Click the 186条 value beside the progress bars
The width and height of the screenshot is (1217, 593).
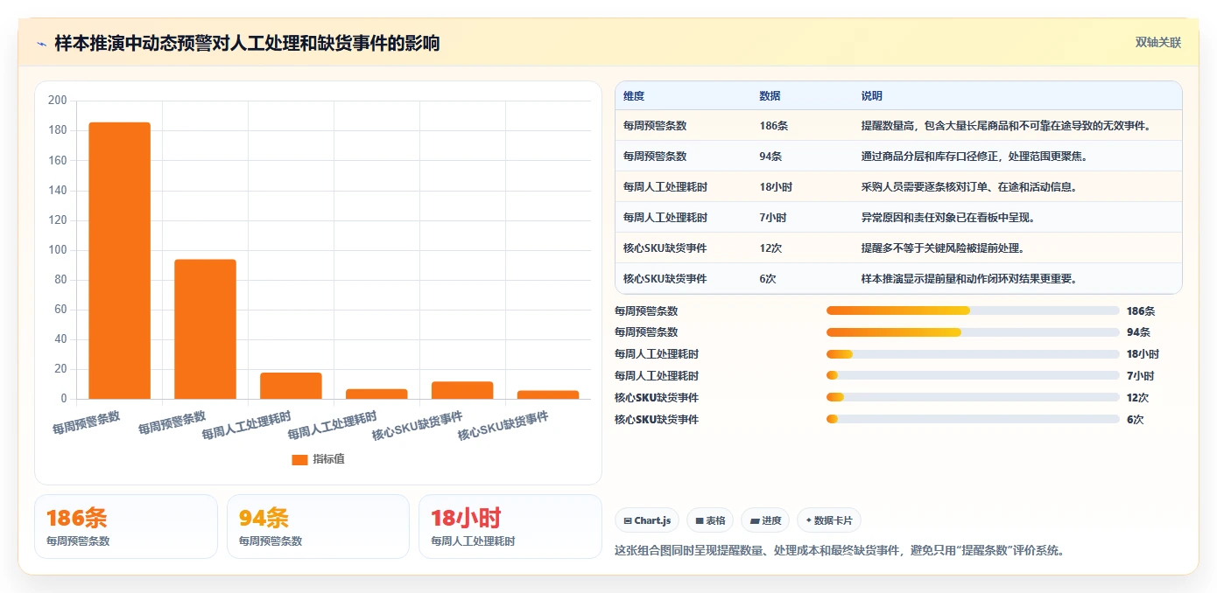(x=1141, y=311)
